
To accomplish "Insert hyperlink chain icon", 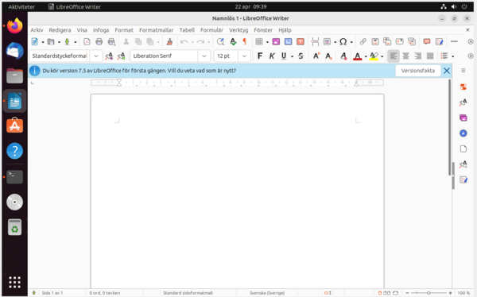I will click(363, 41).
